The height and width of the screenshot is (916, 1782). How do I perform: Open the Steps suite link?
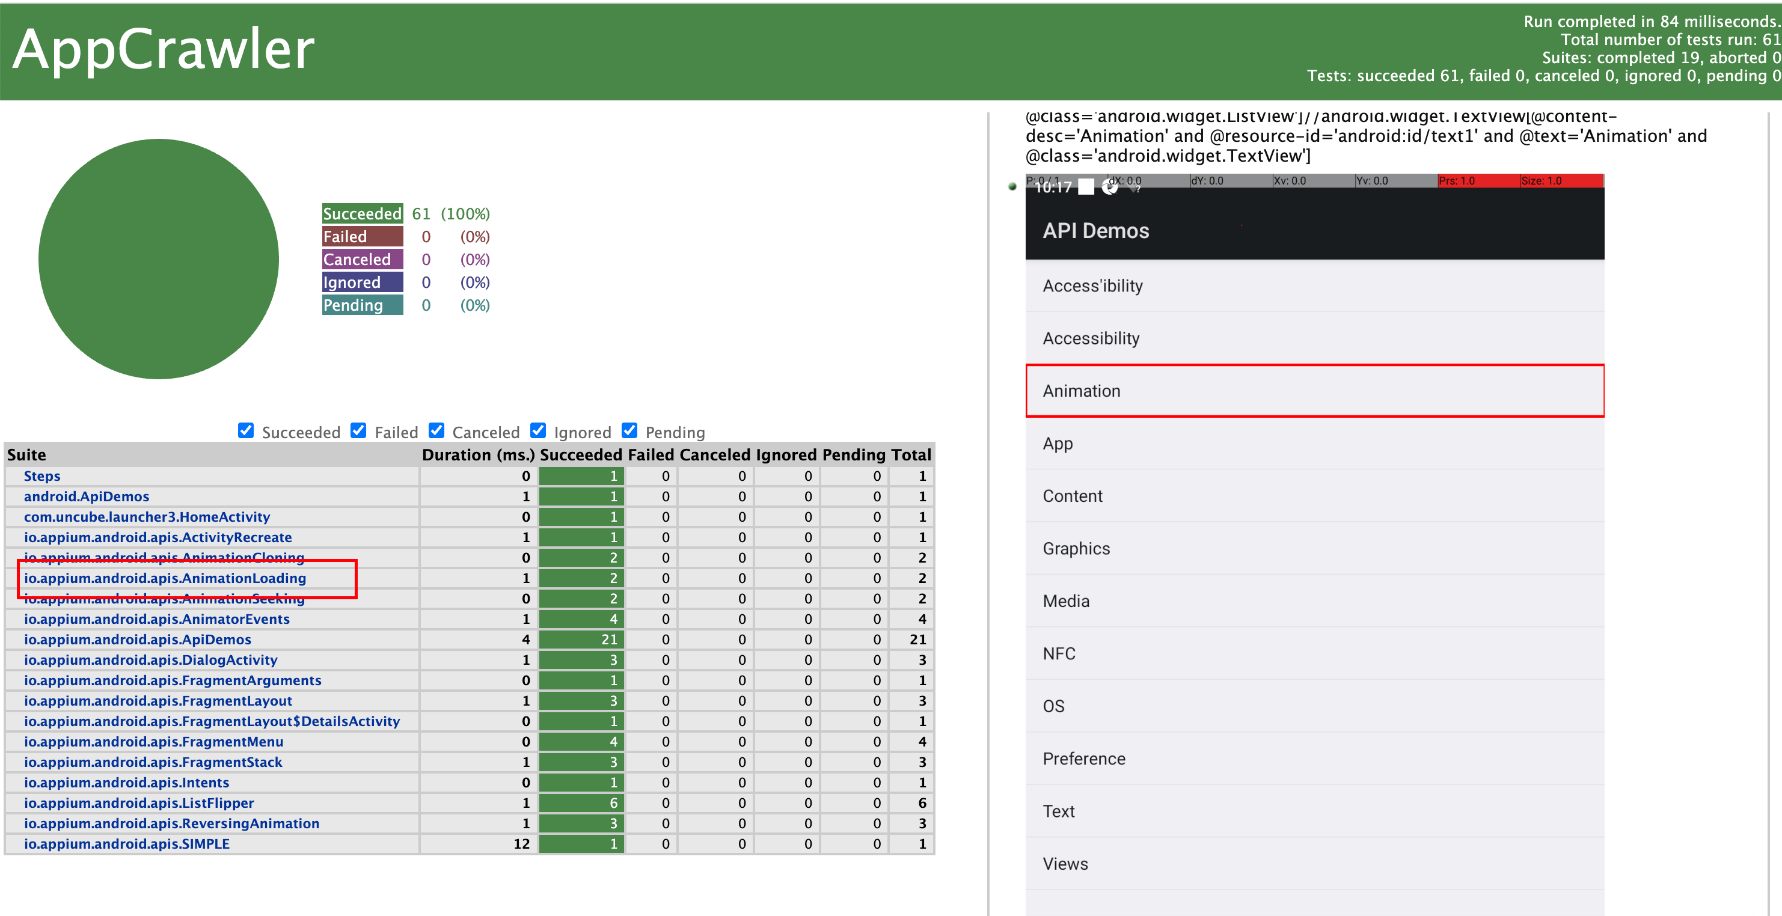click(41, 475)
